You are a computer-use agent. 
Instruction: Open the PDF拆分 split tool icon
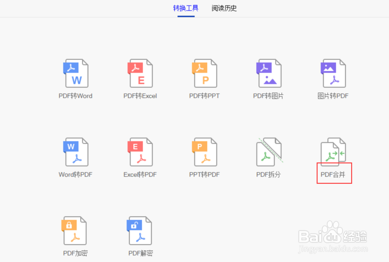[270, 152]
